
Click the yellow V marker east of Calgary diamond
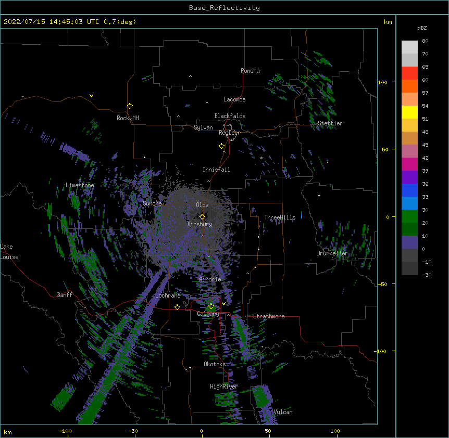click(x=223, y=304)
